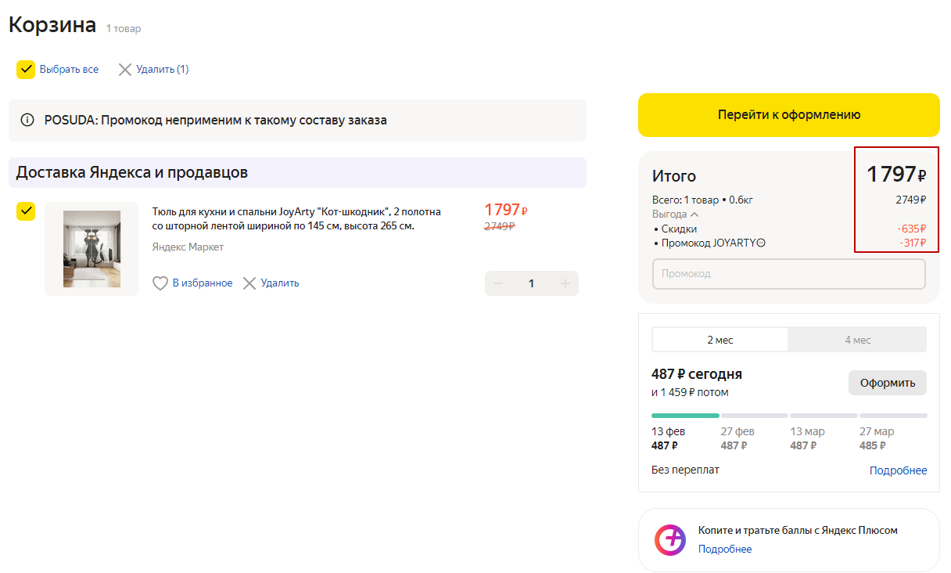Click the X icon next to Удалить under product
Viewport: 951px width, 573px height.
[x=249, y=283]
